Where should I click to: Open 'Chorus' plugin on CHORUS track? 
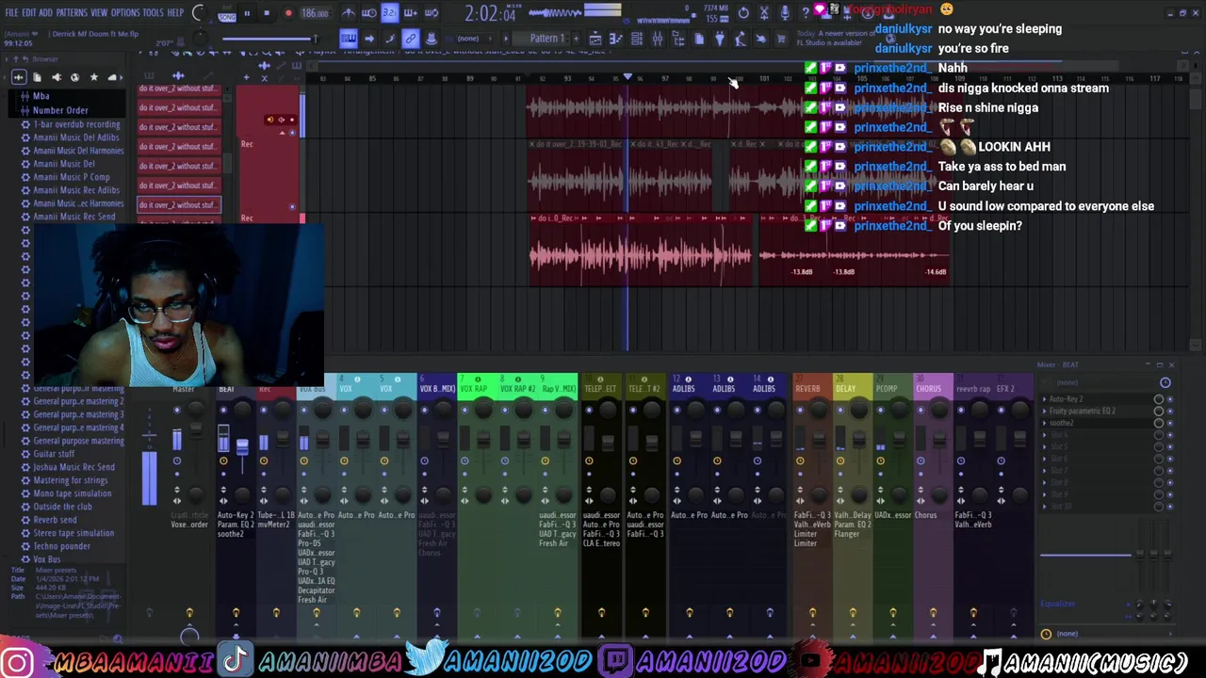point(926,515)
